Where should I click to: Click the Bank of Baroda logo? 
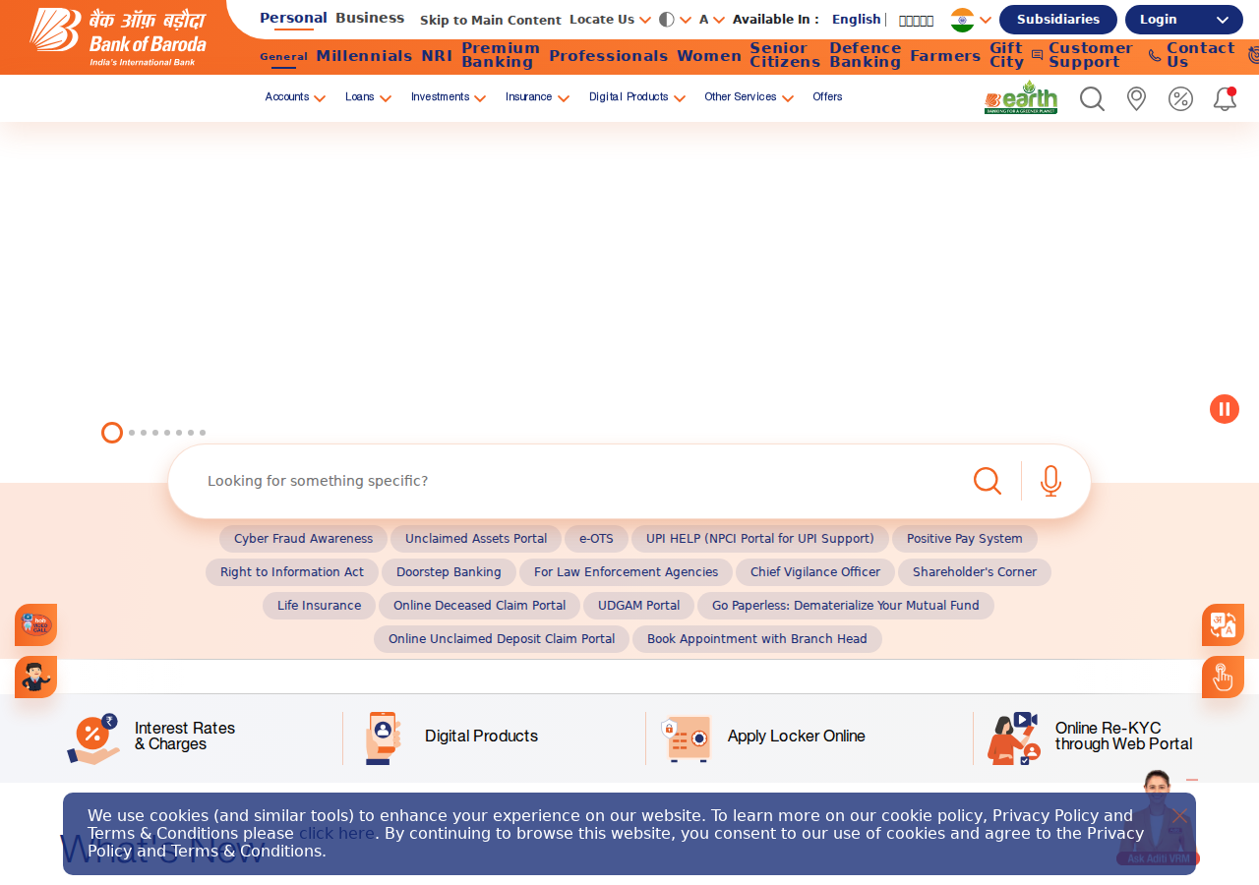coord(118,37)
